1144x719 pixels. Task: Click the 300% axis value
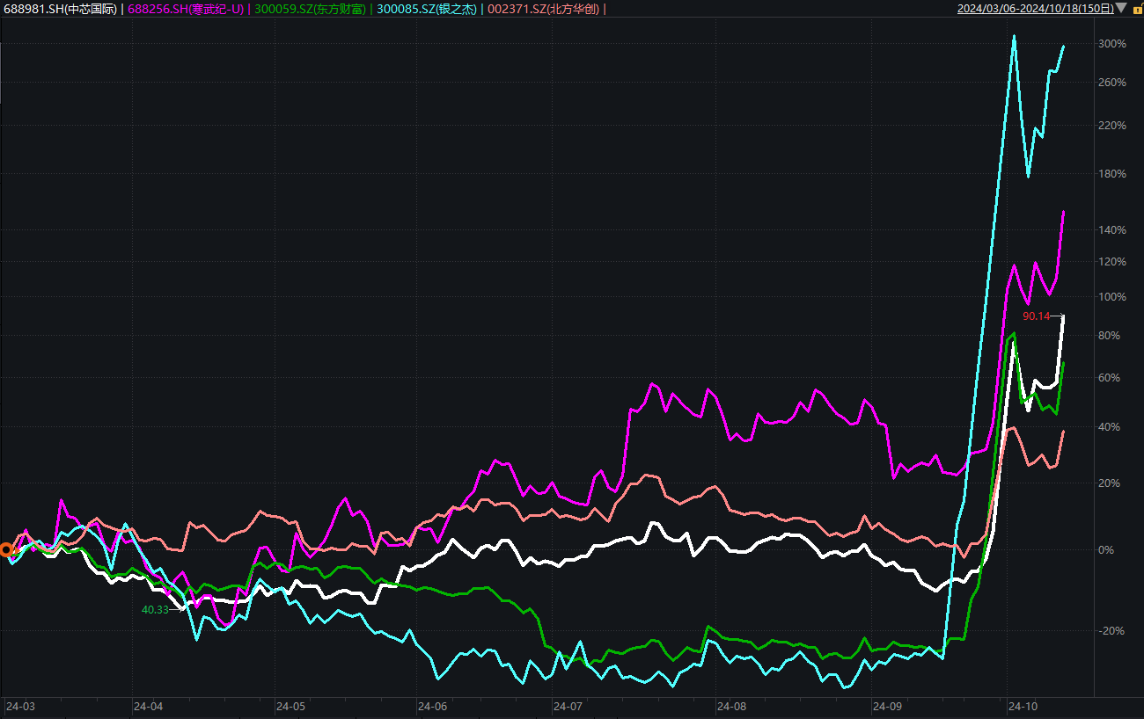click(1112, 44)
